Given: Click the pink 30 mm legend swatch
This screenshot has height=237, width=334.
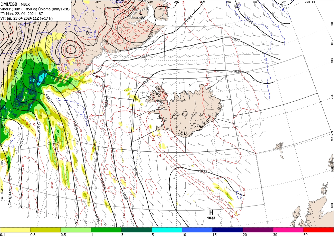Looking at the screenshot, I should coord(289,230).
